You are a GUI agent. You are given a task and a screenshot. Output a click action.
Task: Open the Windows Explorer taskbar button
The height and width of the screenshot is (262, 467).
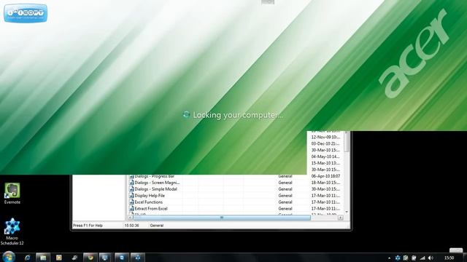[43, 258]
